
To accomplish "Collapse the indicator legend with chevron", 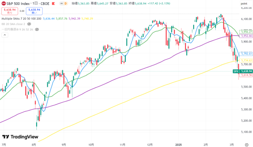I will [x=5, y=35].
